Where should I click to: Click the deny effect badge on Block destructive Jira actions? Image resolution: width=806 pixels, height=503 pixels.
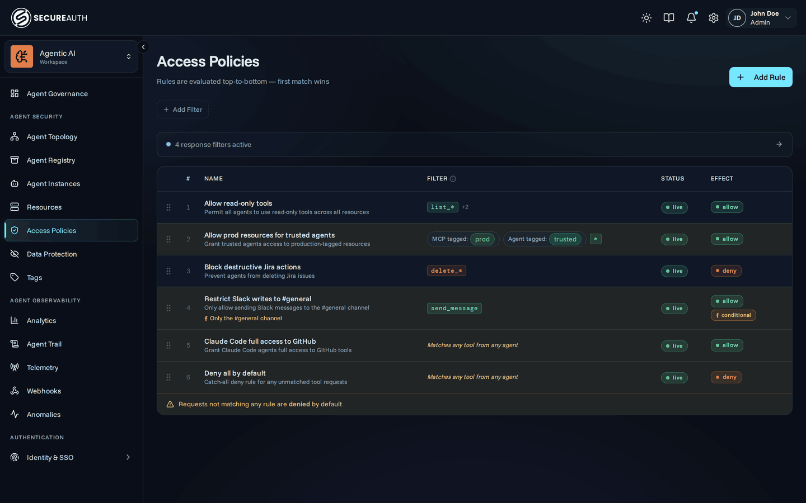click(x=726, y=271)
